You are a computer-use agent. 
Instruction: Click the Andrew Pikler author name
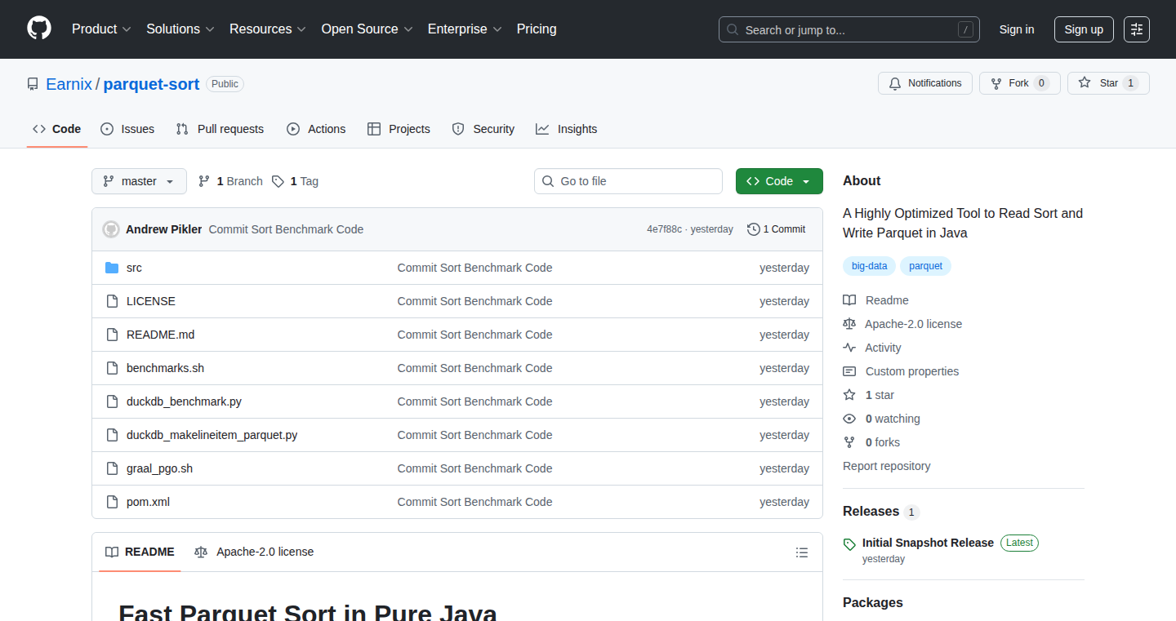click(163, 229)
